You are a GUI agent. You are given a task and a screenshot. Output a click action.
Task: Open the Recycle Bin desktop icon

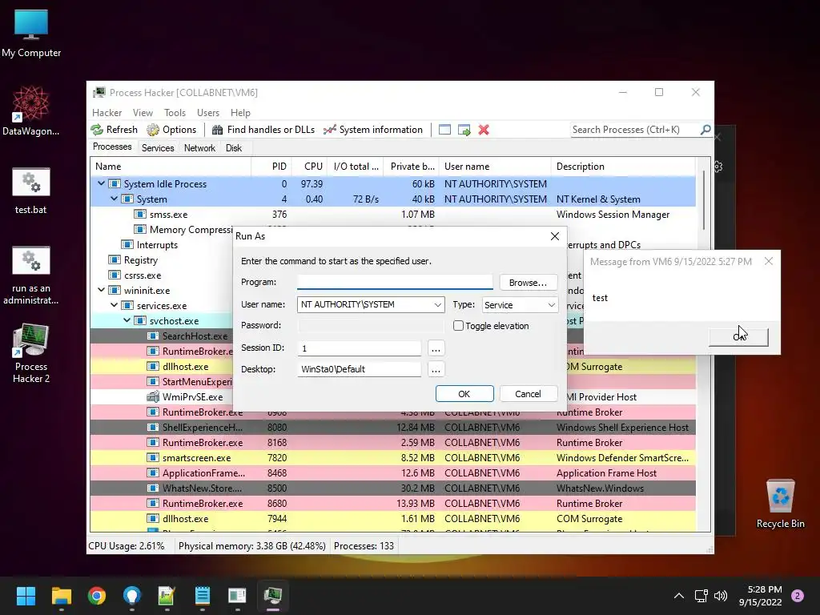pyautogui.click(x=780, y=504)
